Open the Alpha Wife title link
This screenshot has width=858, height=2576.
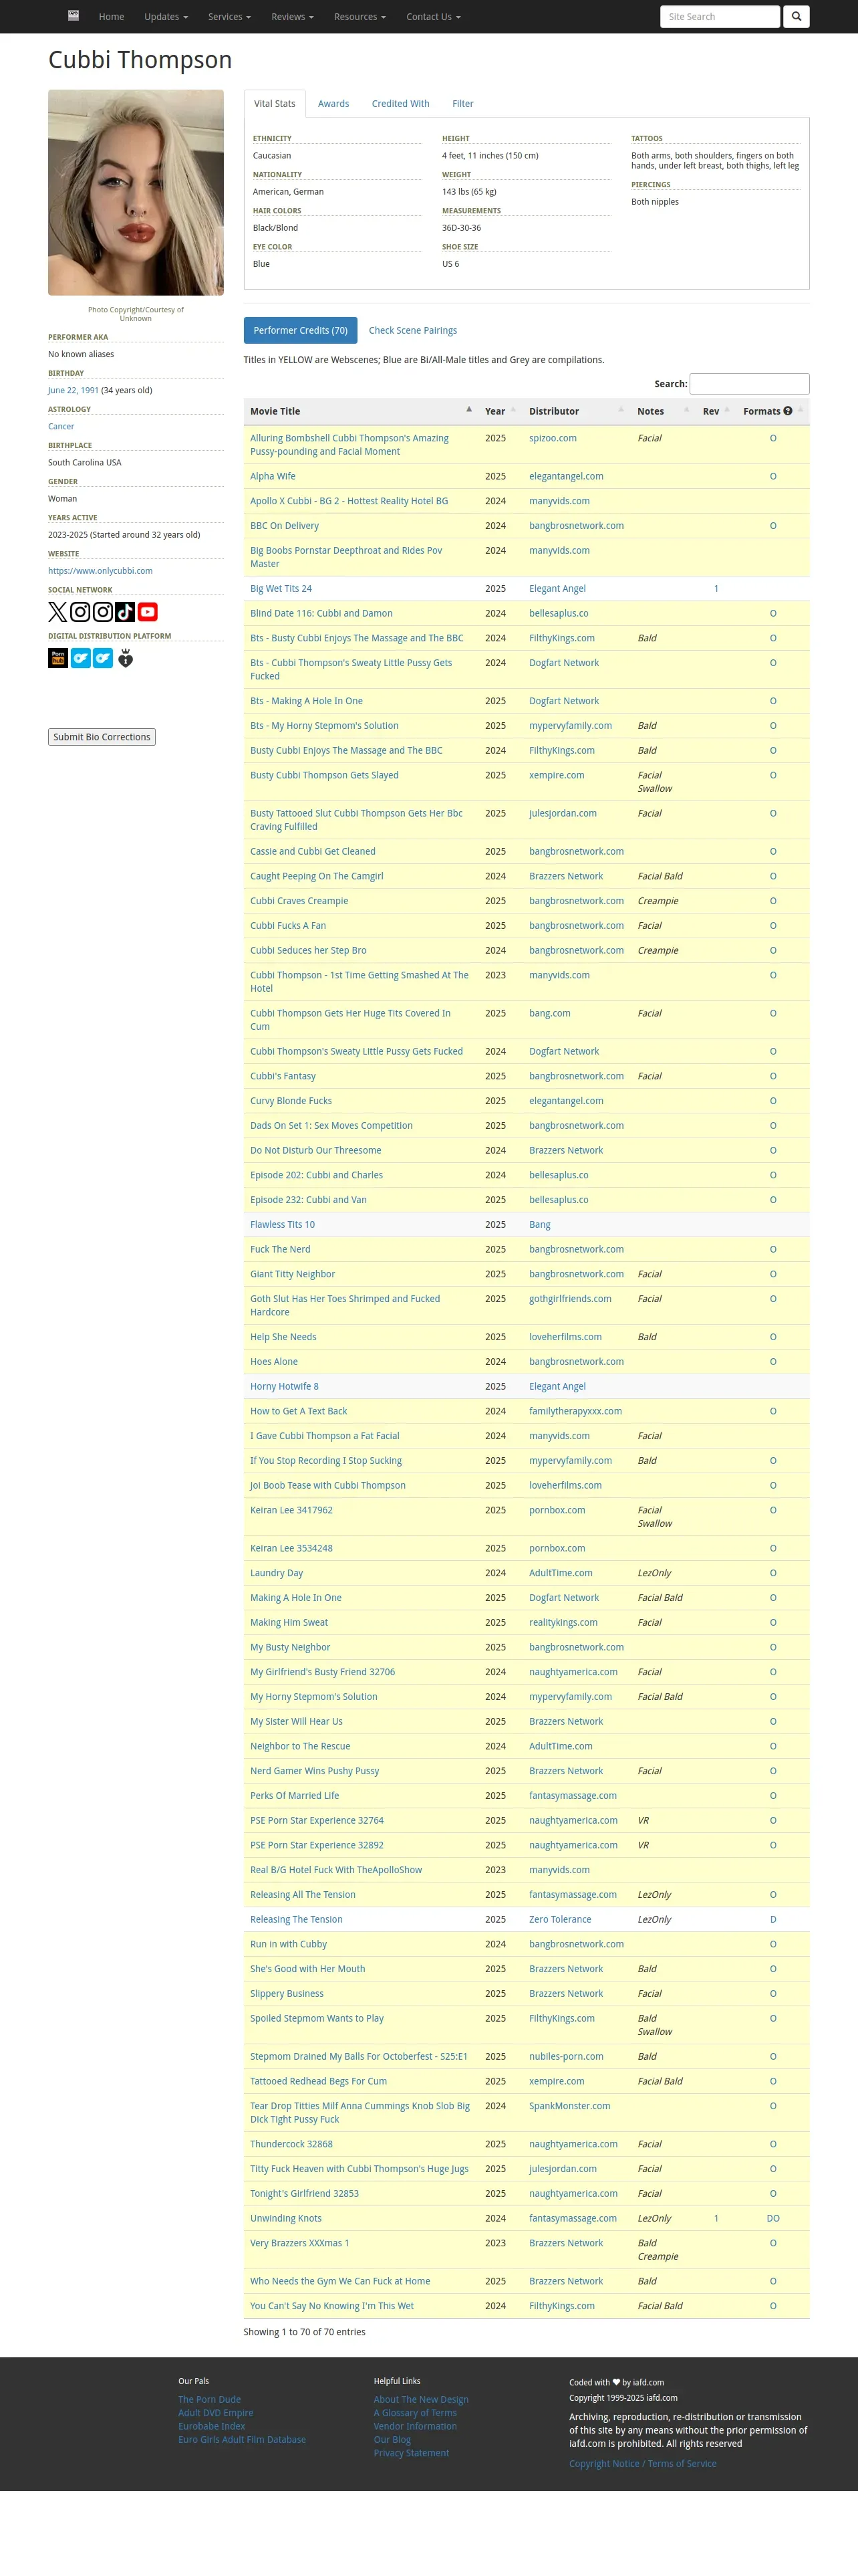273,477
